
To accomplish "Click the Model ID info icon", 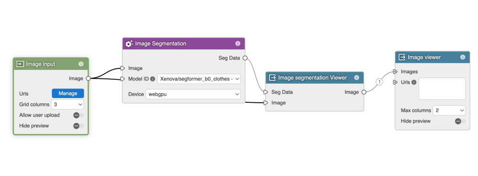I will [x=153, y=79].
